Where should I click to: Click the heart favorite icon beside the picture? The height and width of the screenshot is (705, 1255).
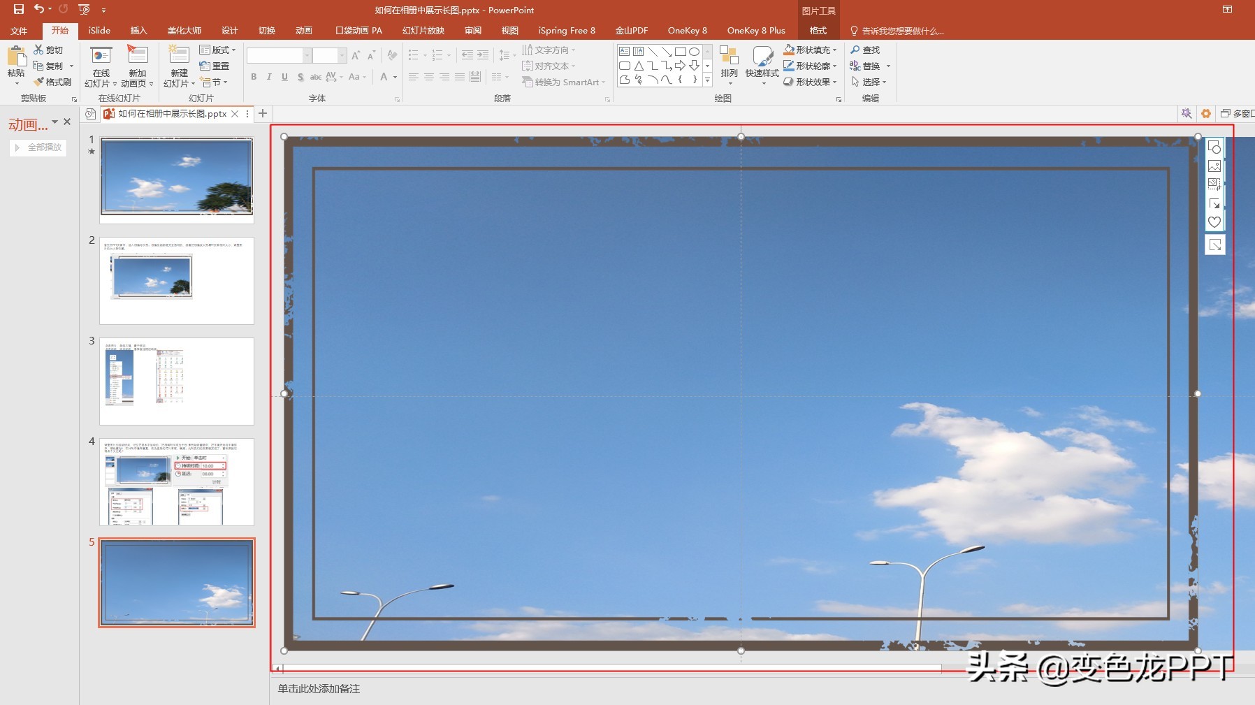pos(1214,221)
